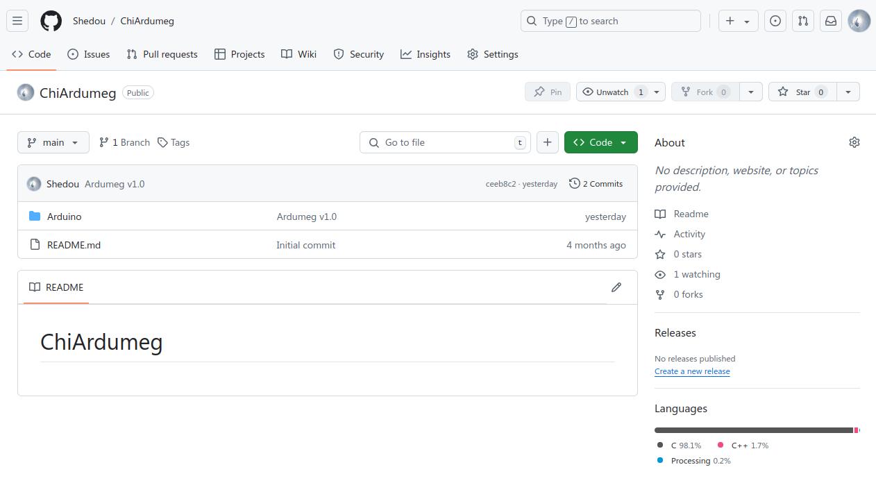Open the Ardumeg v1.0 latest commit message
876x492 pixels.
pyautogui.click(x=115, y=184)
